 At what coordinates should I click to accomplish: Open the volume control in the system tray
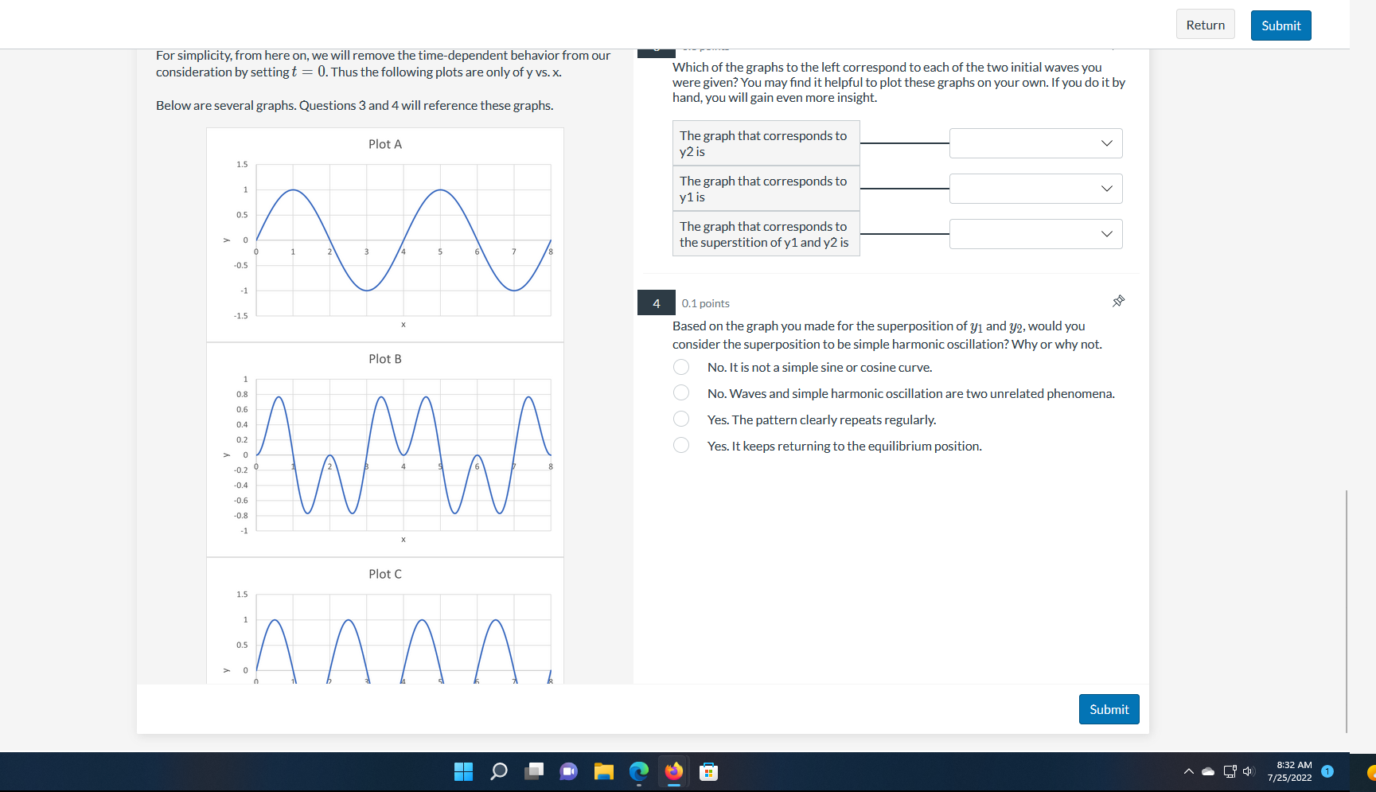1246,771
